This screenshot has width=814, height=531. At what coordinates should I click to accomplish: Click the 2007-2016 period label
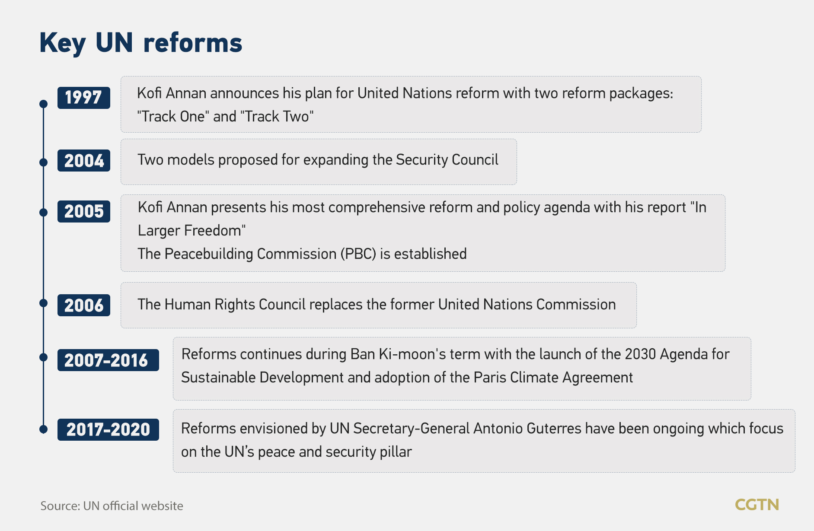point(108,360)
